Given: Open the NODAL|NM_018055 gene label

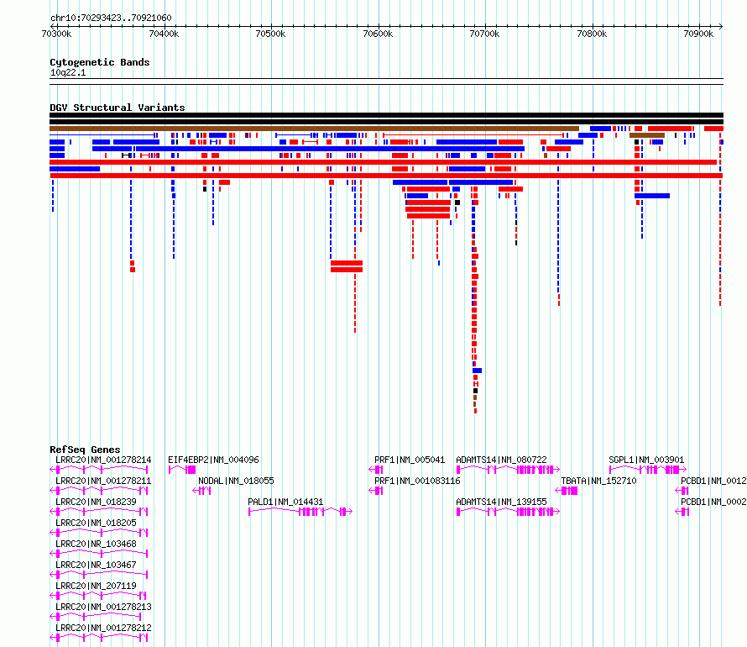Looking at the screenshot, I should (237, 481).
